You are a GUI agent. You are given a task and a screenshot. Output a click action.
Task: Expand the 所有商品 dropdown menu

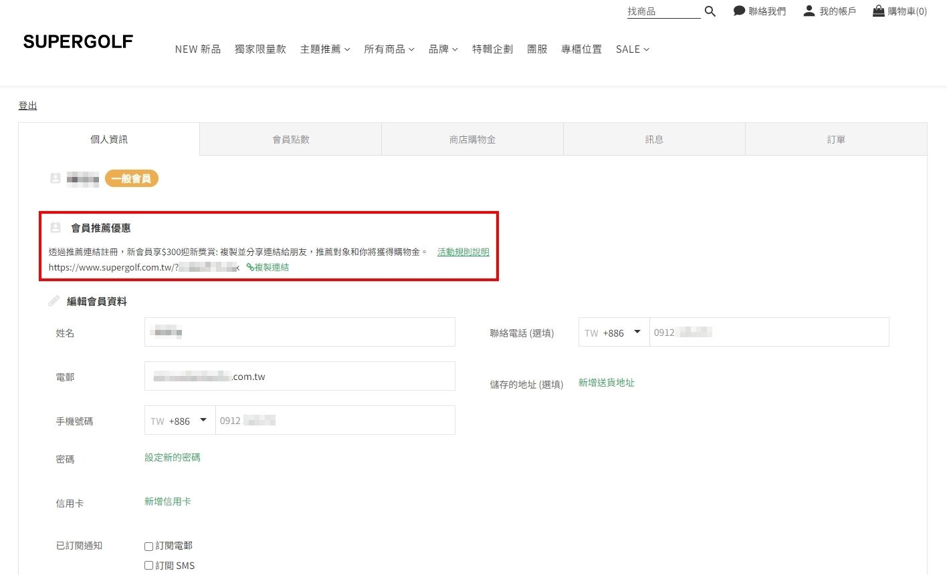tap(389, 49)
